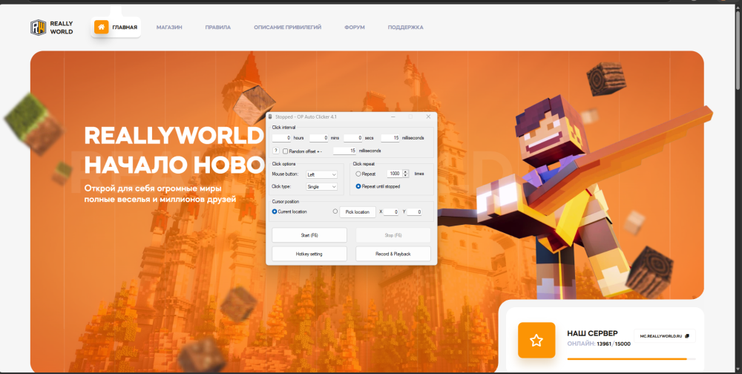The image size is (742, 374).
Task: Click the question mark help button in Auto Clicker
Action: (x=276, y=151)
